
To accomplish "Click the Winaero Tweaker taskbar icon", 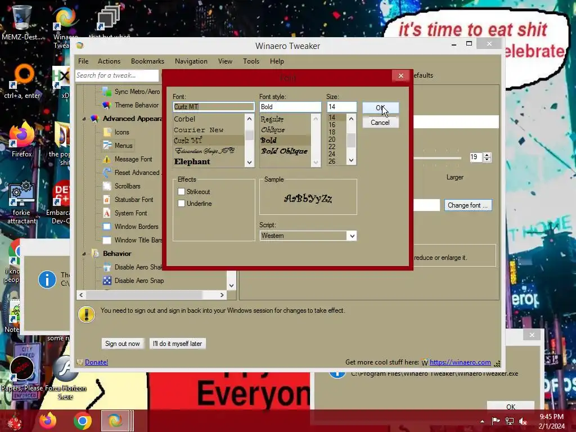I will click(x=115, y=421).
